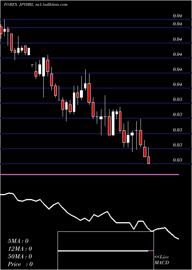The image size is (192, 270).
Task: Select the 50MA : 0 readout
Action: (20, 256)
